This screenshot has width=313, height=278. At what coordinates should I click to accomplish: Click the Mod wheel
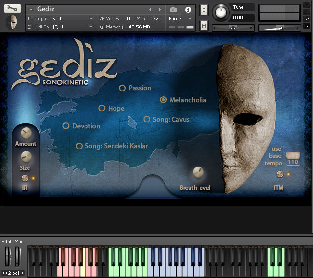[x=18, y=256]
